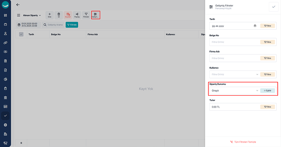Open the second document sidebar icon

click(x=5, y=70)
